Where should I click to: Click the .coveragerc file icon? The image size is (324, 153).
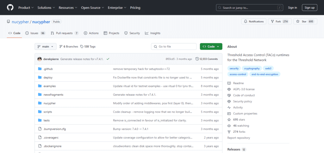click(x=40, y=137)
